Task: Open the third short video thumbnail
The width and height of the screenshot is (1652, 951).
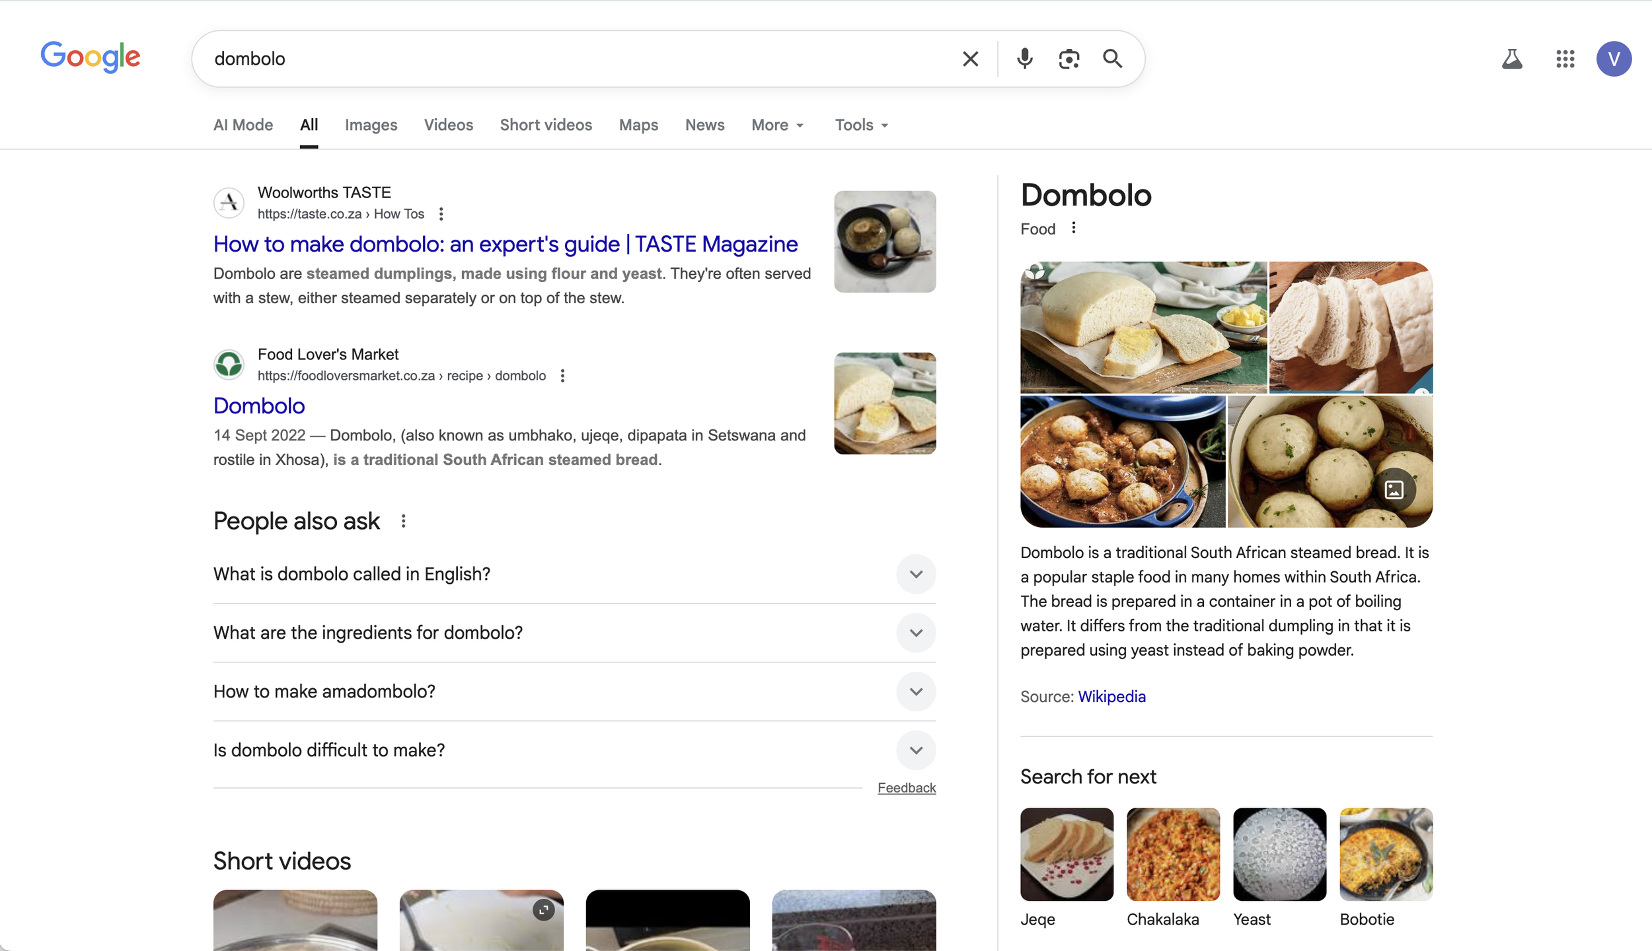Action: click(x=667, y=921)
